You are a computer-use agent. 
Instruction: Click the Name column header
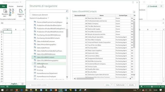pyautogui.click(x=102, y=15)
